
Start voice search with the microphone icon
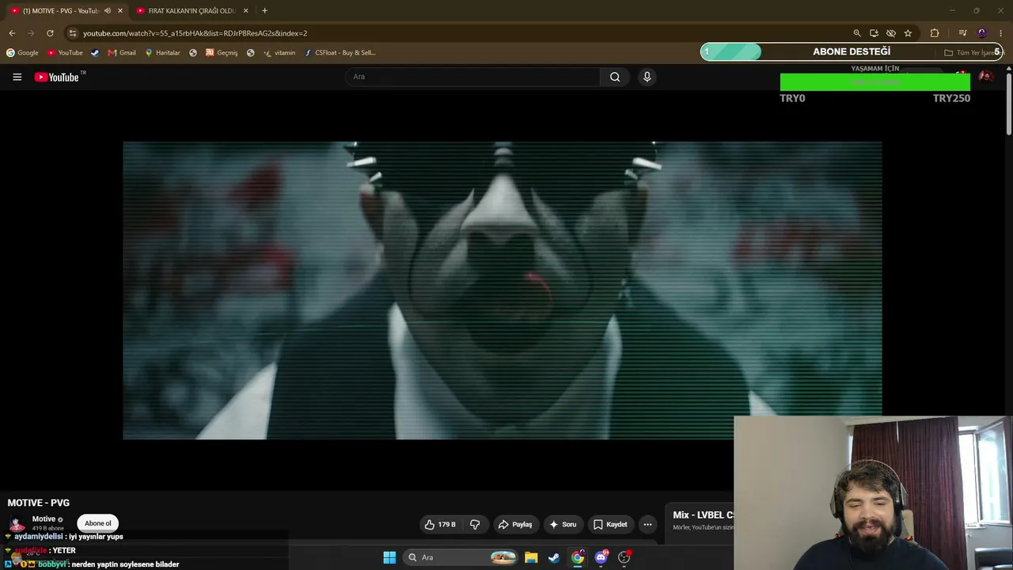(647, 77)
